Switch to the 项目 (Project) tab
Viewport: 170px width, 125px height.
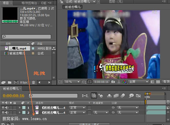[6, 3]
